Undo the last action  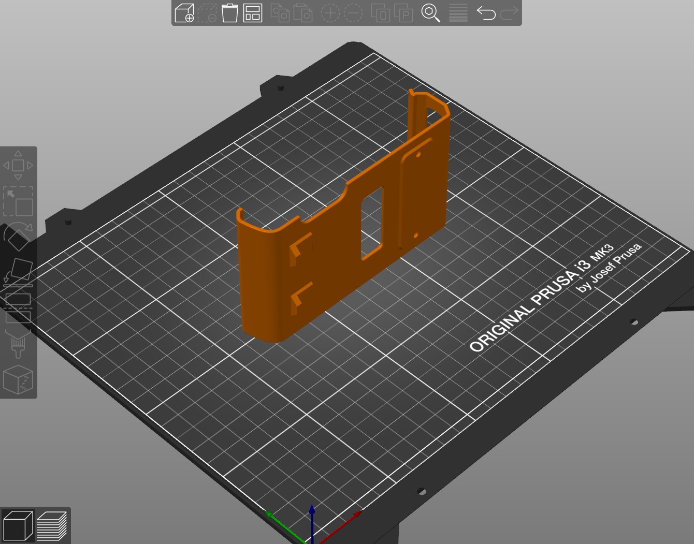click(486, 13)
